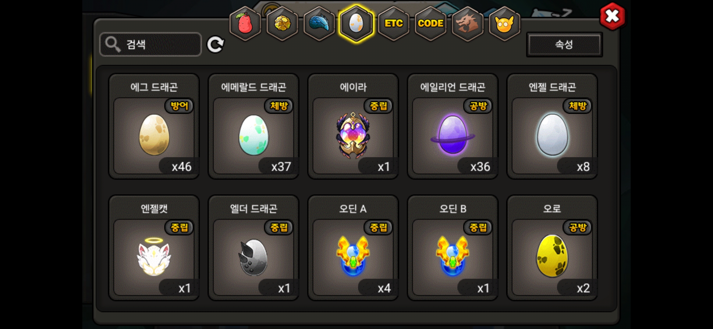The image size is (713, 329).
Task: Switch to the CODE tab
Action: [431, 24]
